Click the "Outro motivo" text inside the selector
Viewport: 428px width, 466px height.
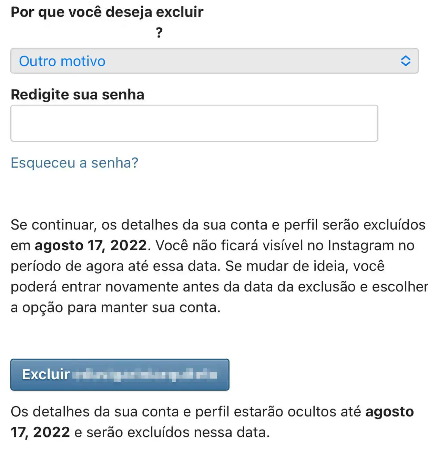tap(62, 61)
